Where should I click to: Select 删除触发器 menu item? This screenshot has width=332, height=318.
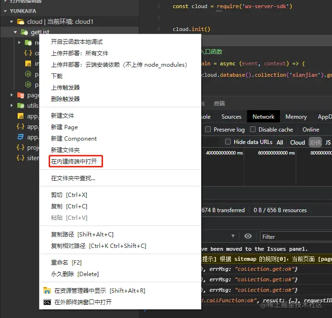[120, 99]
